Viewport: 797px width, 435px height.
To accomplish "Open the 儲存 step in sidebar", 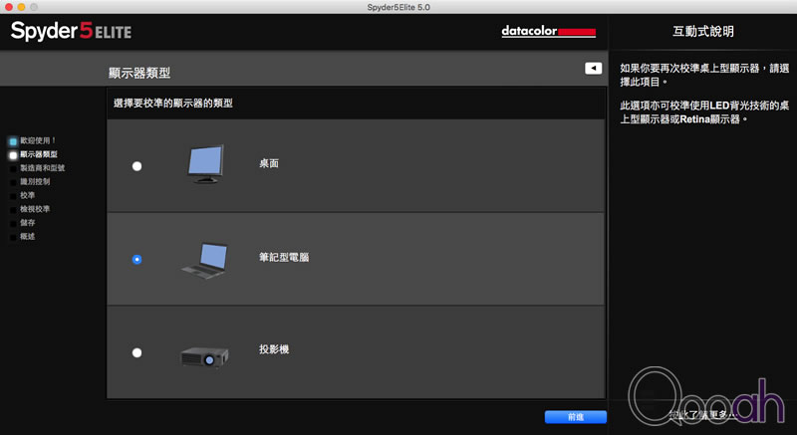I will pyautogui.click(x=28, y=223).
